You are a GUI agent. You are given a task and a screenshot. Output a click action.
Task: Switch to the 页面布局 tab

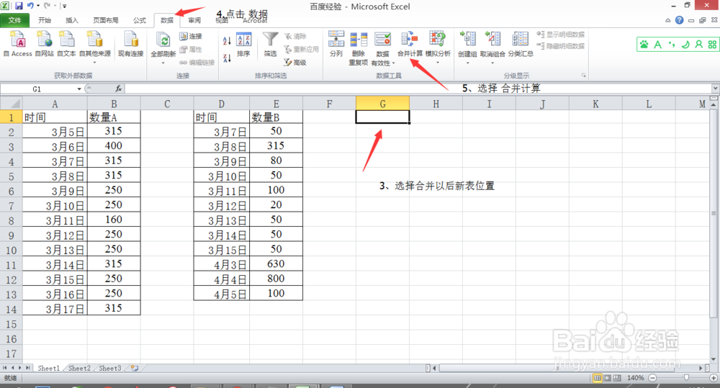pyautogui.click(x=106, y=20)
